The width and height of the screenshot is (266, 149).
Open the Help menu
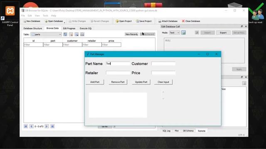tap(54, 16)
